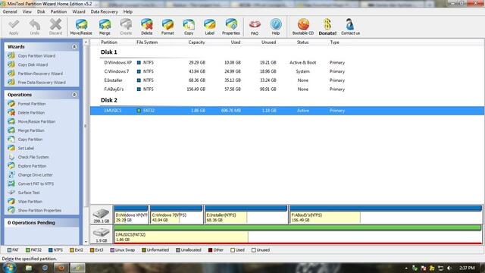Choose Change Drive Letter operation

pos(35,175)
